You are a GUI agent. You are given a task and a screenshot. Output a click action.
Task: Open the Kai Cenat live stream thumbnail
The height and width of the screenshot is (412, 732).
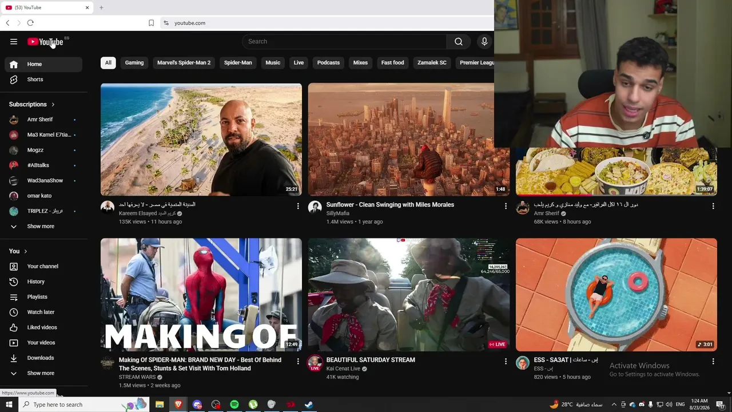click(x=409, y=295)
